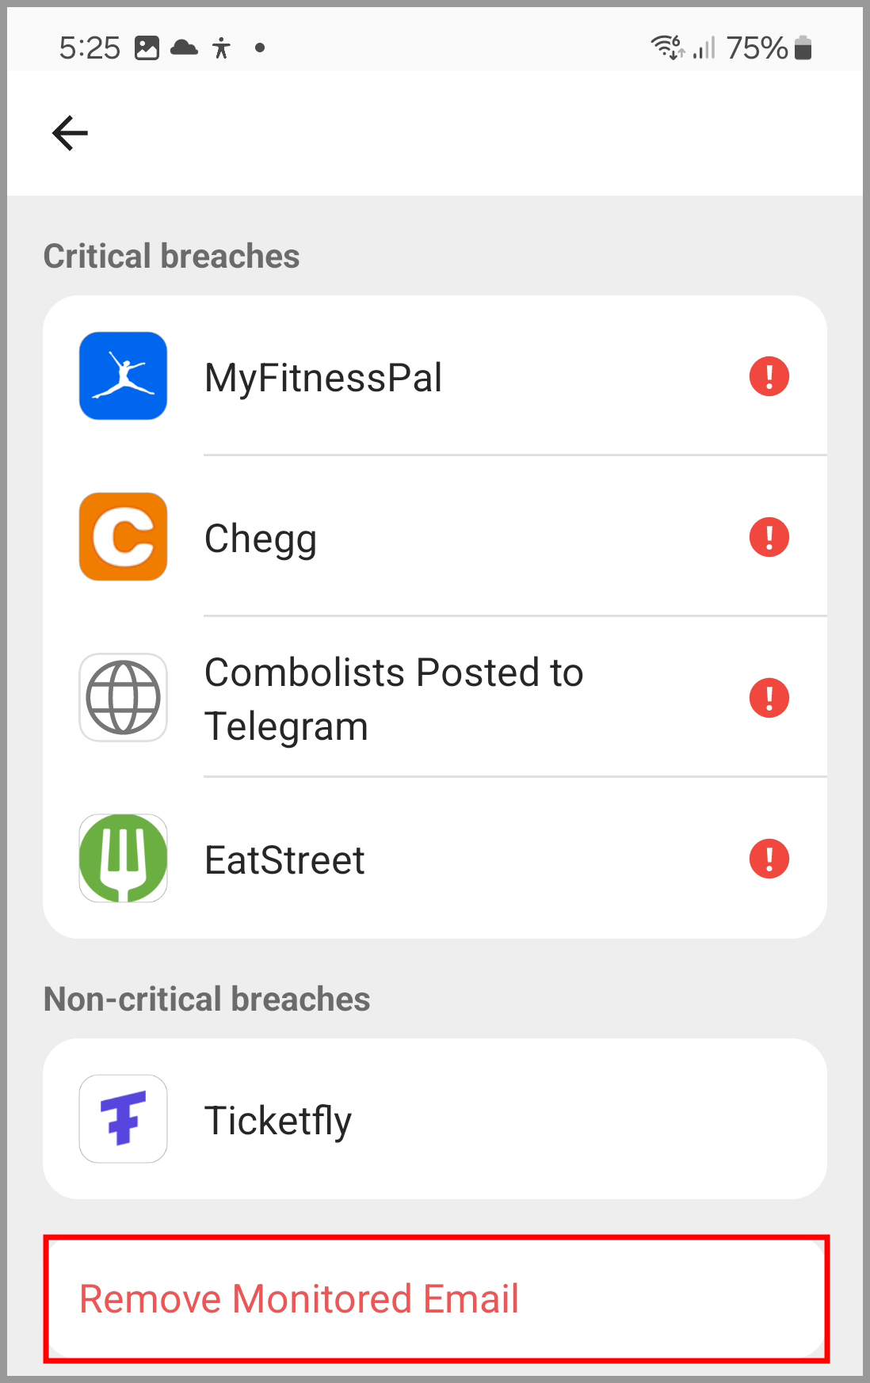Select the red alert icon beside EatStreet

click(x=769, y=859)
